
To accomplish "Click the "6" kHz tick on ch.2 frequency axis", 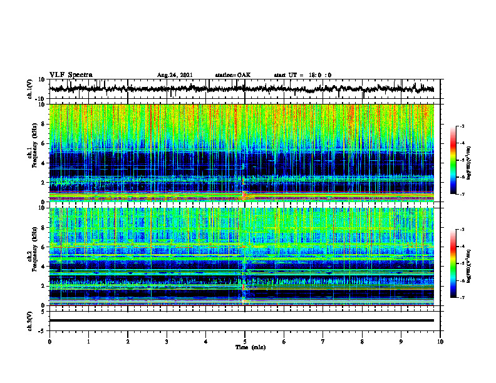I will (x=44, y=247).
